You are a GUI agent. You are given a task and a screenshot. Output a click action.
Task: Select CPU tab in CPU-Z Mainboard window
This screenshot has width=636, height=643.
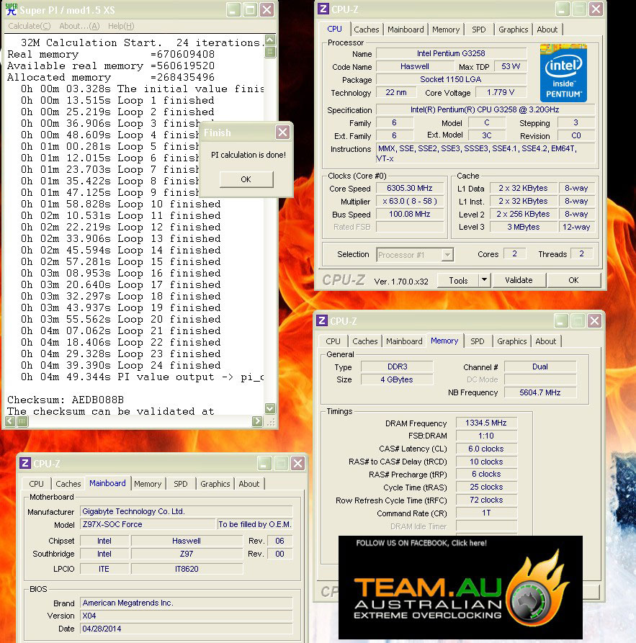pos(36,484)
